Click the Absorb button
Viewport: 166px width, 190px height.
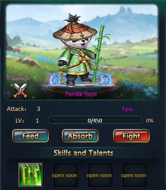80,136
